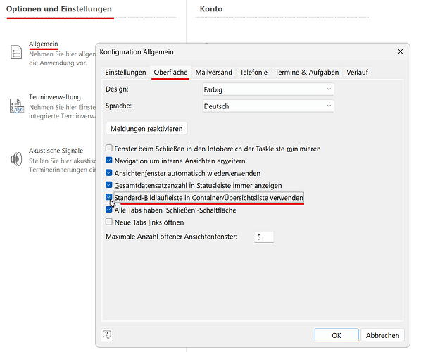Open the Allgemein settings link
Screen dimensions: 421x352
pyautogui.click(x=43, y=44)
